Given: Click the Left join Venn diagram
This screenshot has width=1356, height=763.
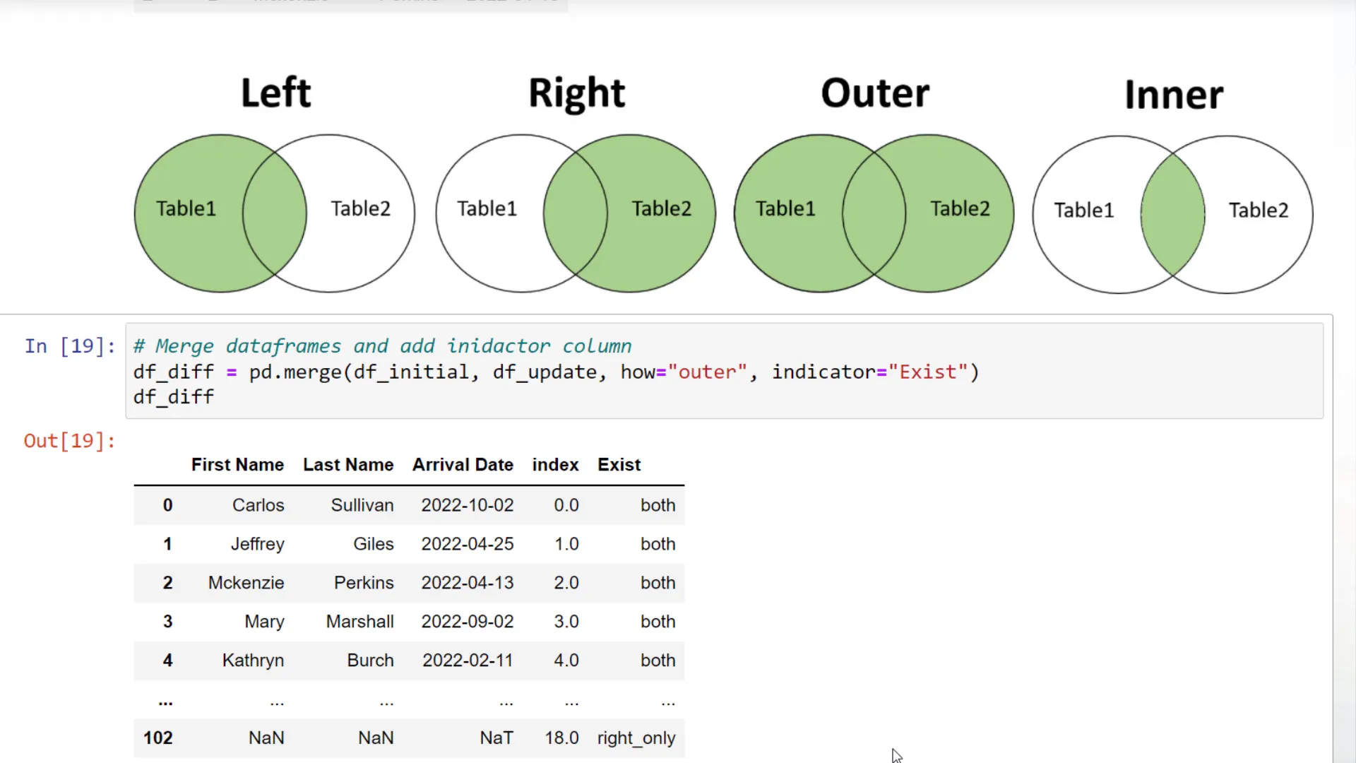Looking at the screenshot, I should pos(275,212).
